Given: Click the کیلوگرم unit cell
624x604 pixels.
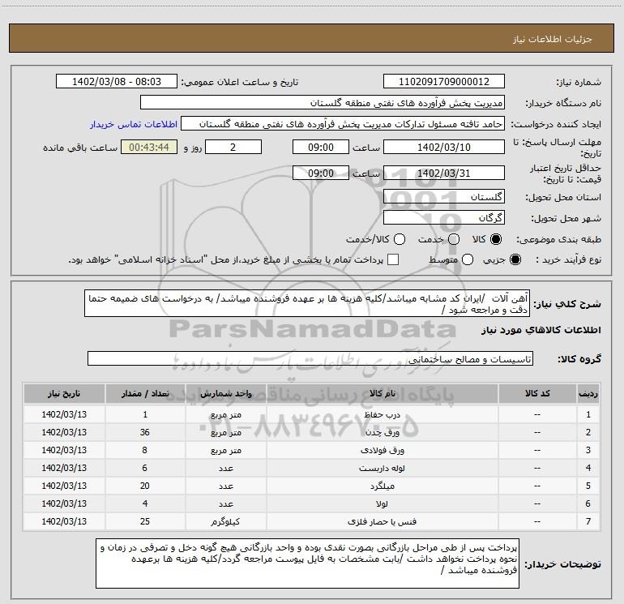Looking at the screenshot, I should click(225, 521).
